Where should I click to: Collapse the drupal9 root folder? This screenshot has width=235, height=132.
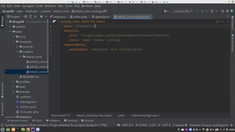click(7, 22)
